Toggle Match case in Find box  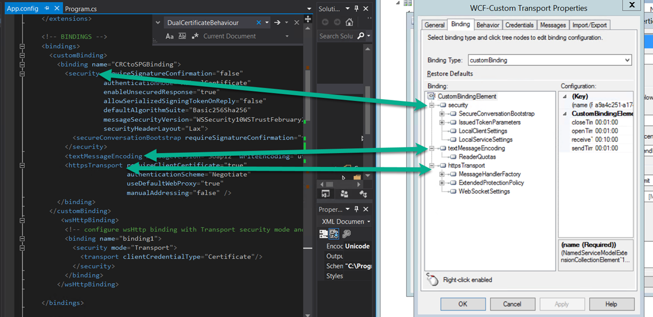tap(169, 36)
